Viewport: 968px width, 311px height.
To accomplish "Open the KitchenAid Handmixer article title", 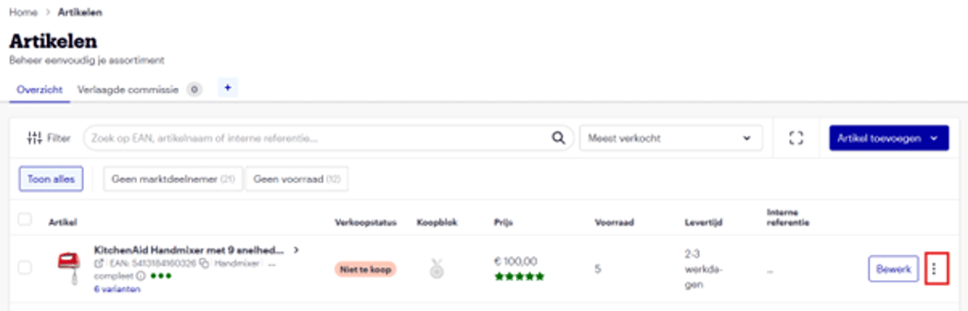I will pos(189,250).
